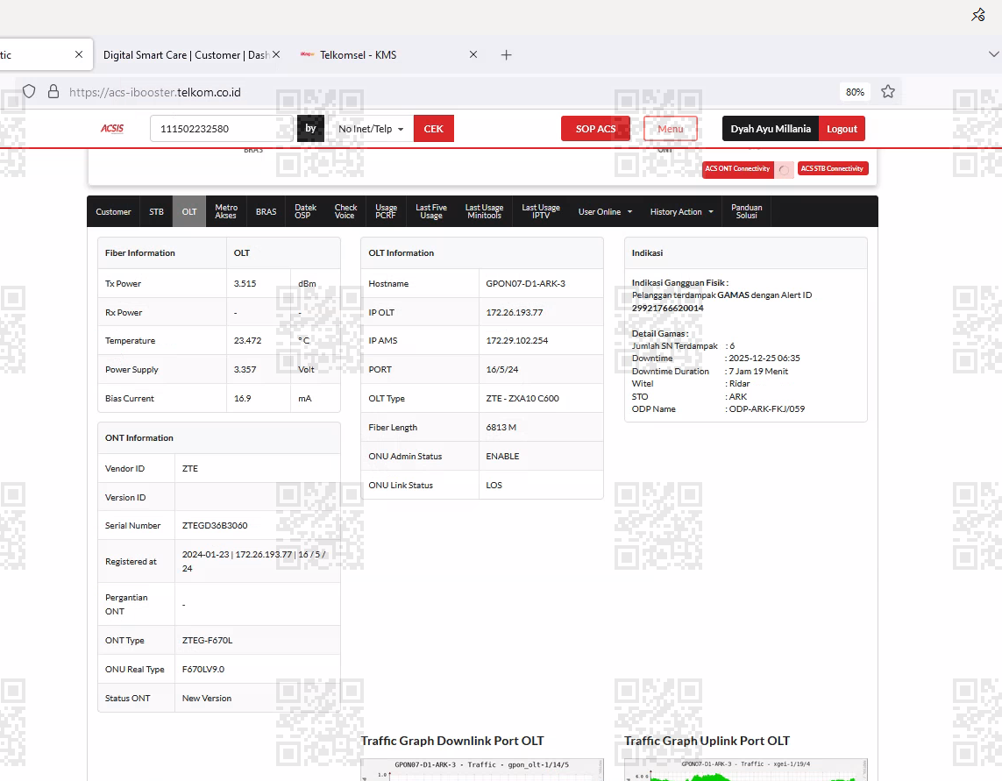Open the Metro Akses tab
This screenshot has width=1002, height=781.
225,211
